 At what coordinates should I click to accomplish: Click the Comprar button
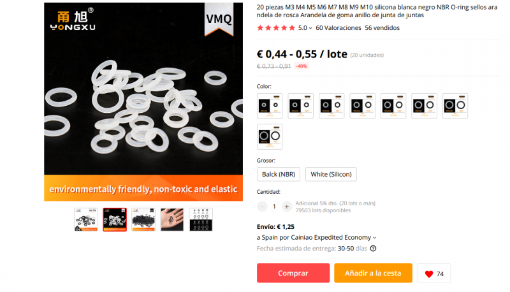click(x=293, y=273)
